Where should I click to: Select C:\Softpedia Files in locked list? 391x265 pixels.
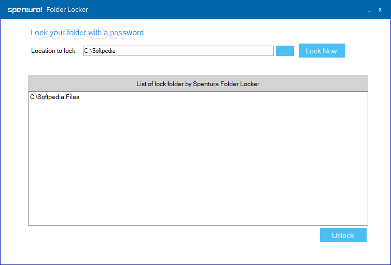pyautogui.click(x=54, y=97)
